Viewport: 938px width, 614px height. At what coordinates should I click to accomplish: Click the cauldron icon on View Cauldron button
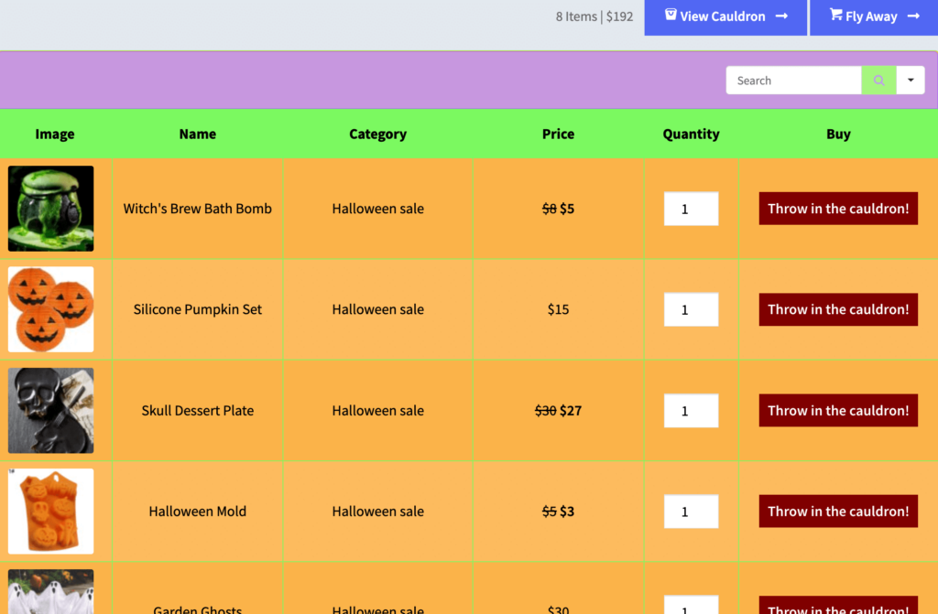tap(671, 16)
